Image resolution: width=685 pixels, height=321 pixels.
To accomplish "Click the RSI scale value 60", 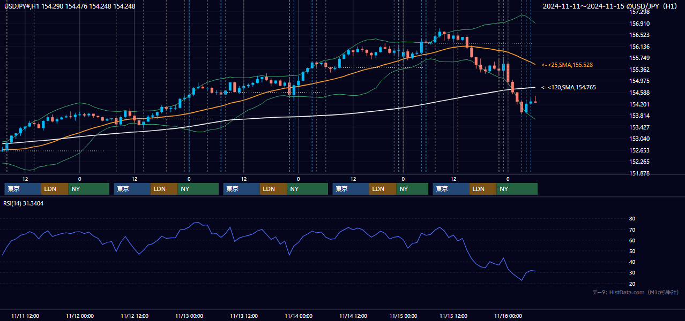I will (x=632, y=240).
